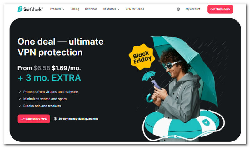Click the 30-day money-back guarantee text
The width and height of the screenshot is (250, 148).
(78, 119)
